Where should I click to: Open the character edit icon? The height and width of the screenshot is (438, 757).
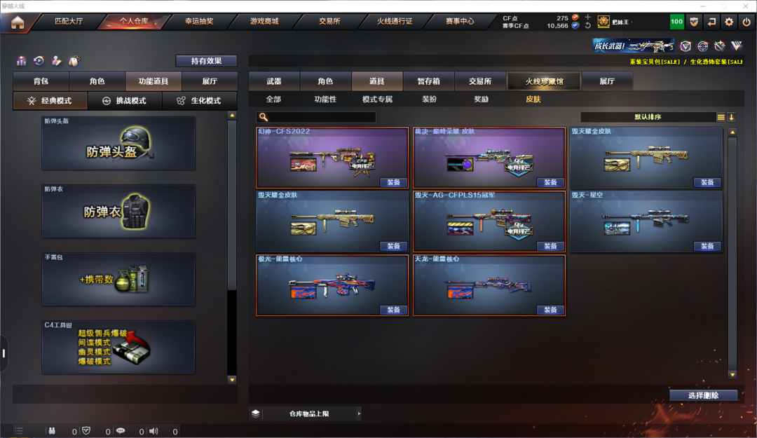tap(57, 61)
